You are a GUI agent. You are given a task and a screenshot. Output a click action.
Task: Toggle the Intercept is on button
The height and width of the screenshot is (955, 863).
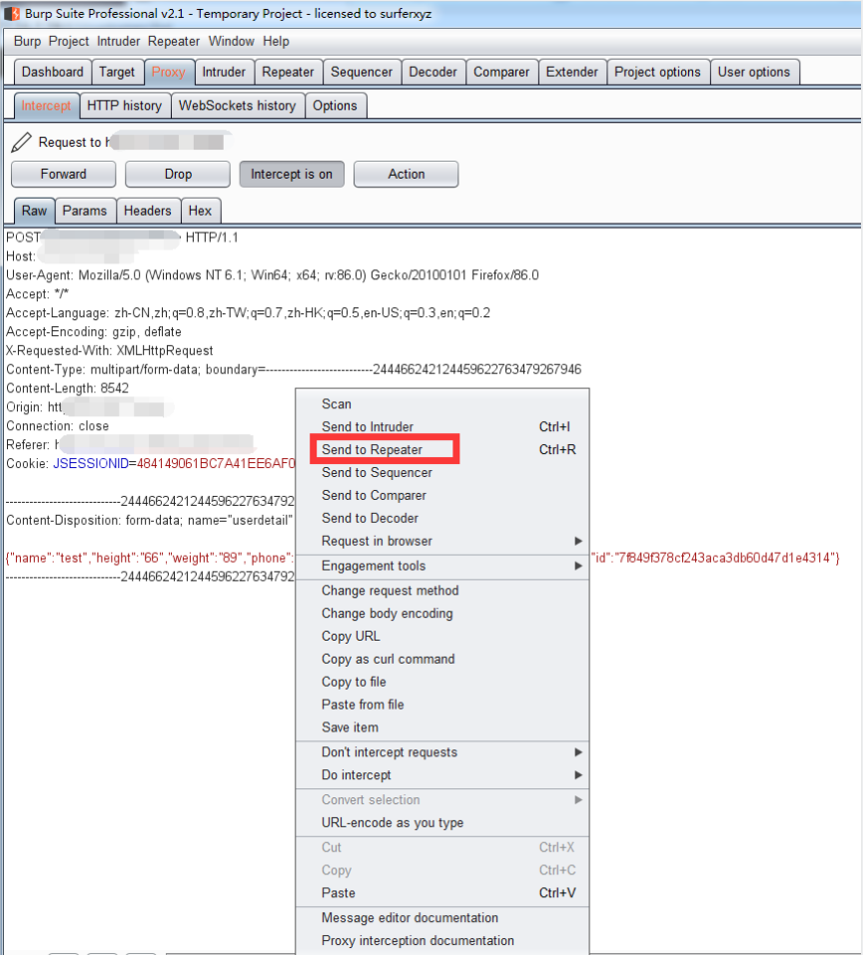pyautogui.click(x=292, y=175)
